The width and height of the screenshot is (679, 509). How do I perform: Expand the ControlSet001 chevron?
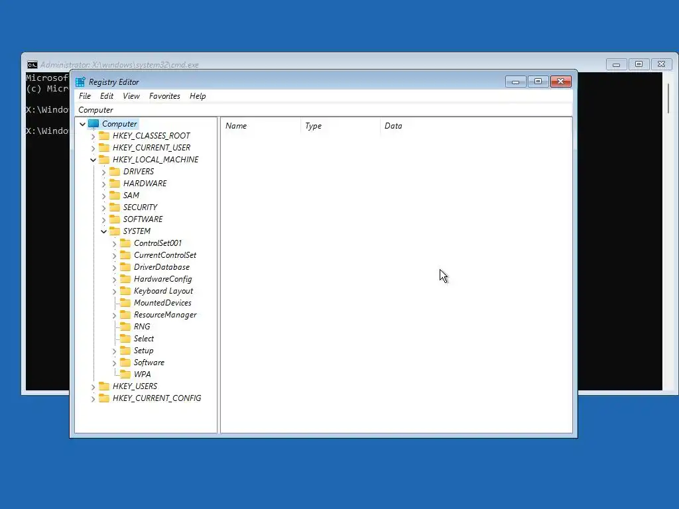[114, 244]
